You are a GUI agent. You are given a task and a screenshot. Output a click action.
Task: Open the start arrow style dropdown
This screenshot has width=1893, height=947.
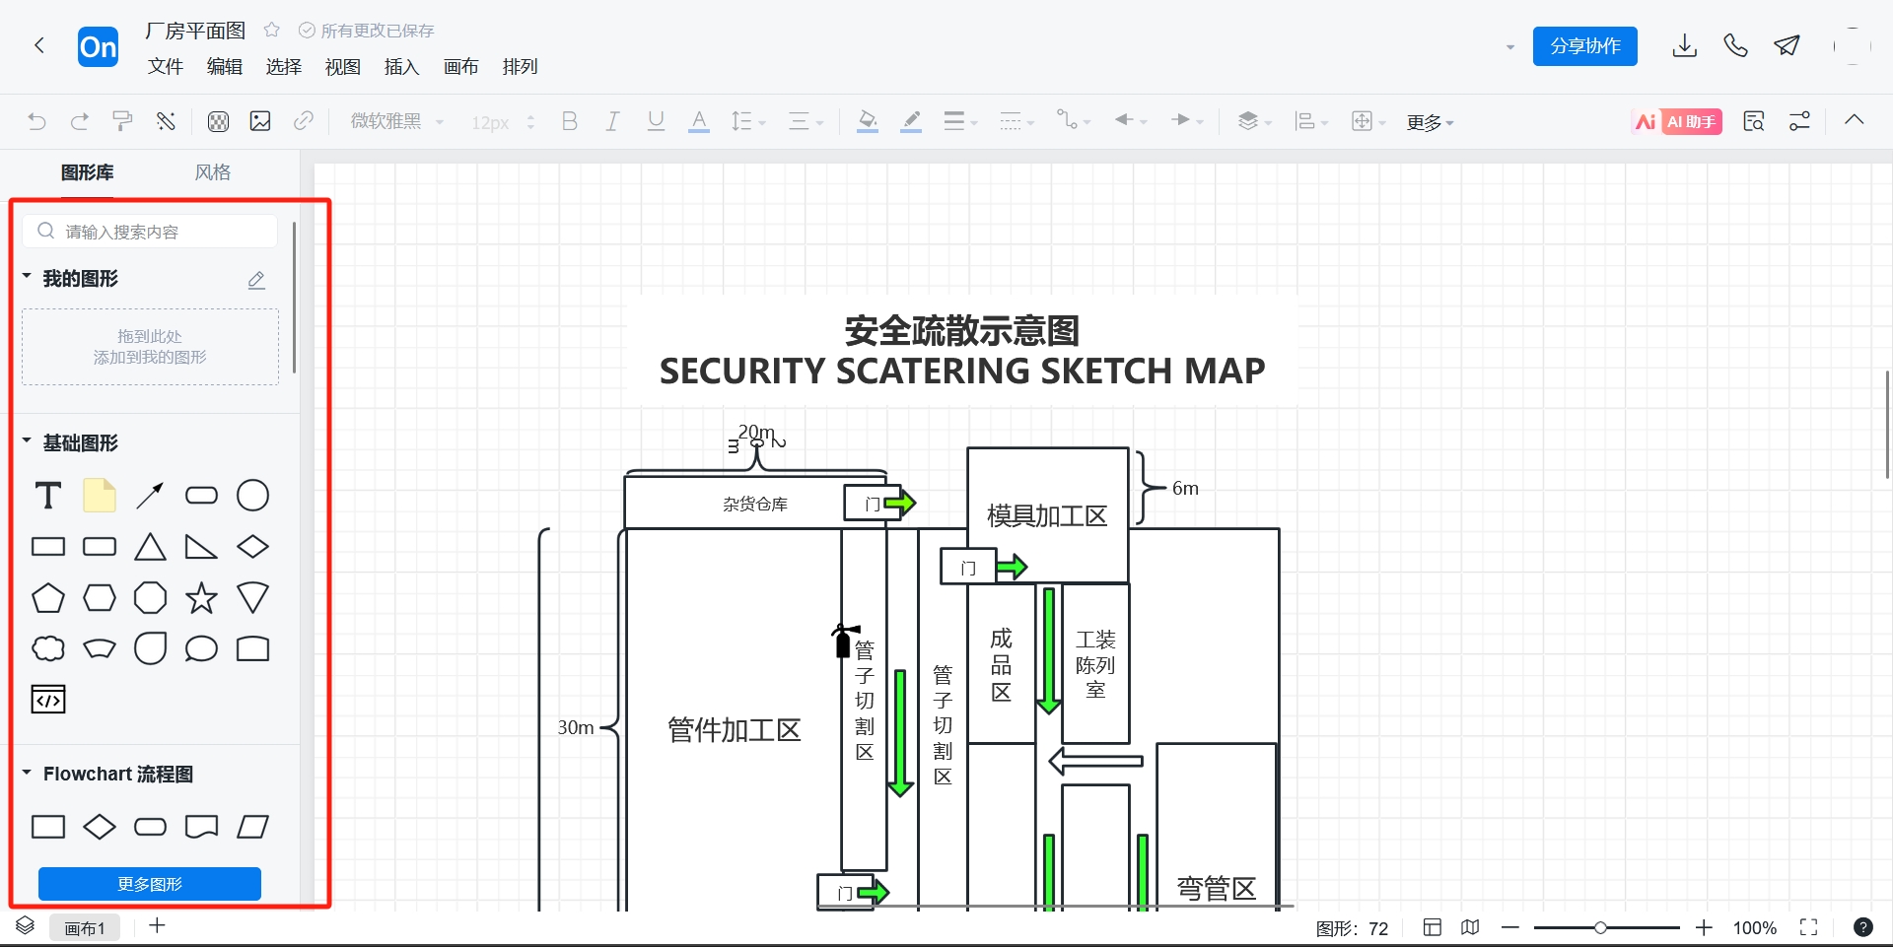[x=1131, y=121]
